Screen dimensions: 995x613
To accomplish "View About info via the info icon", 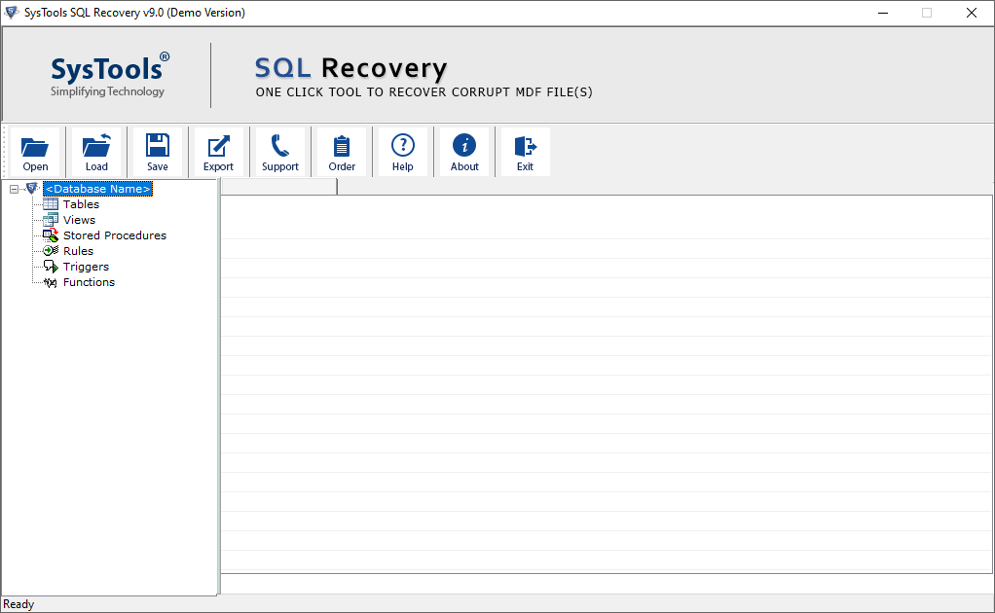I will (x=464, y=151).
